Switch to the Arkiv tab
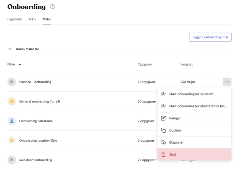 pos(32,19)
